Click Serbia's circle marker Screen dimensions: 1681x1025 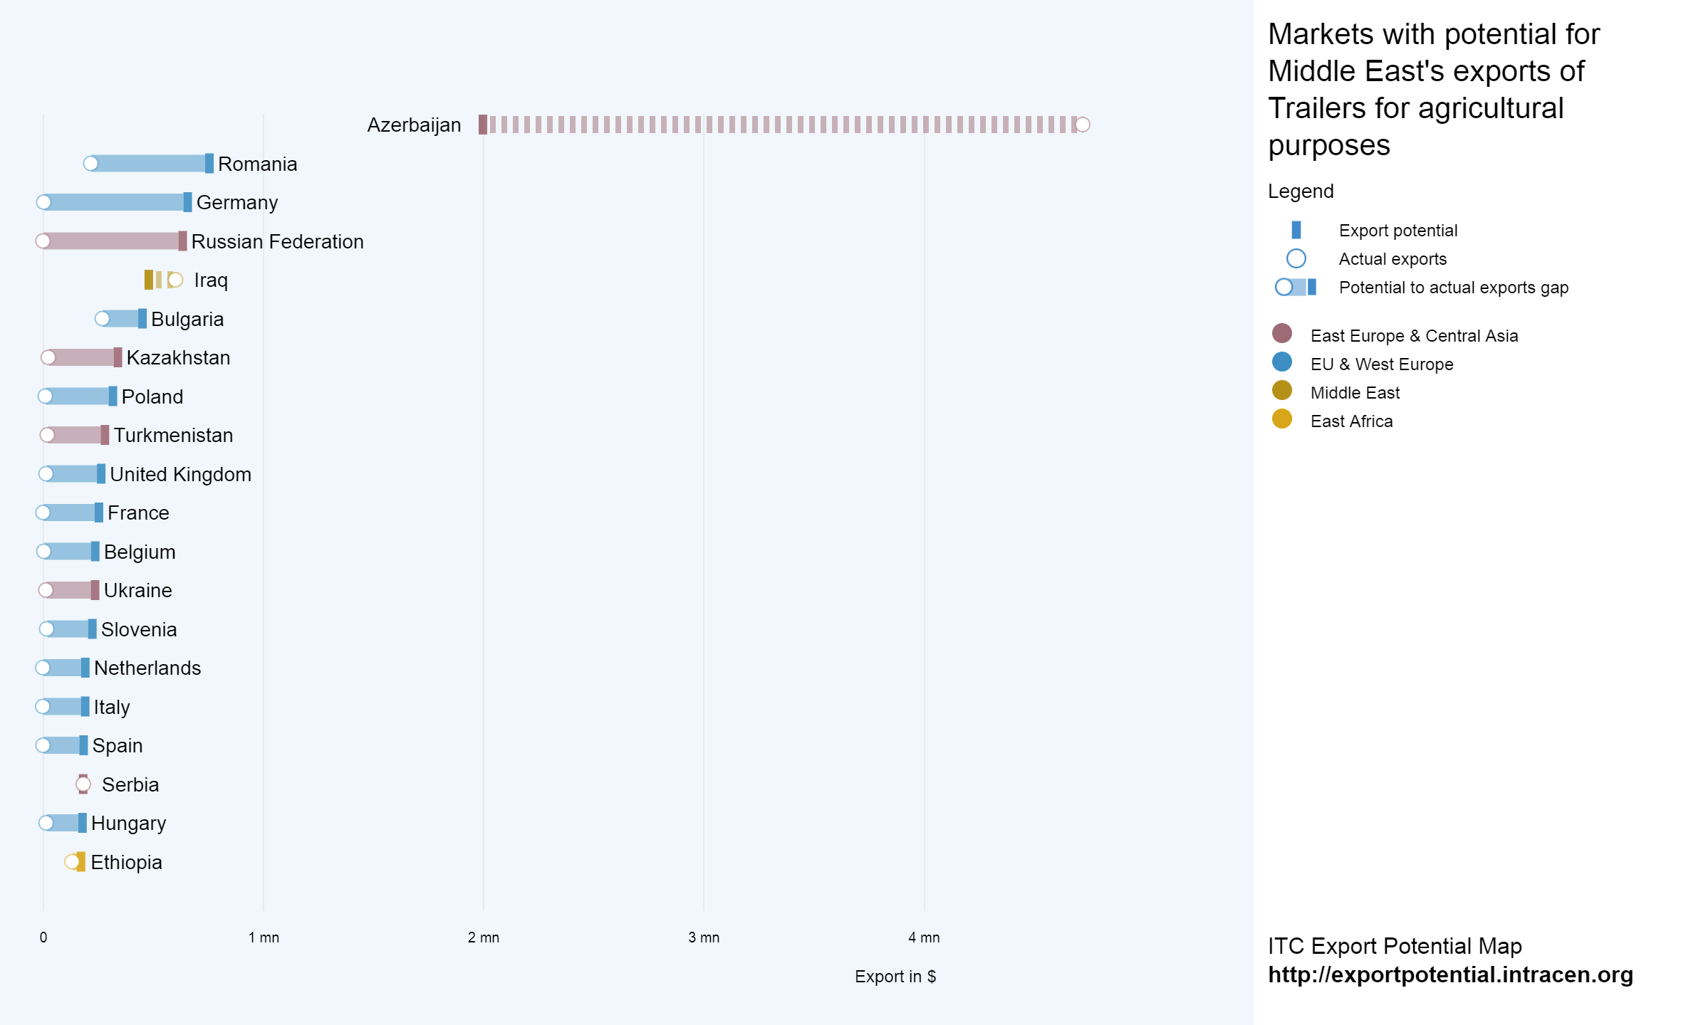(83, 784)
